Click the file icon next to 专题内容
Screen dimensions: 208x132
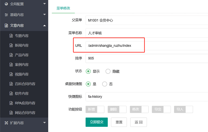(11, 36)
